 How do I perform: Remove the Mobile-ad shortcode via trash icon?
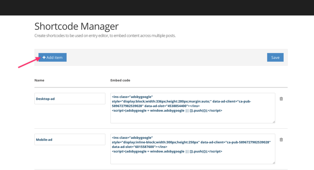(x=281, y=140)
